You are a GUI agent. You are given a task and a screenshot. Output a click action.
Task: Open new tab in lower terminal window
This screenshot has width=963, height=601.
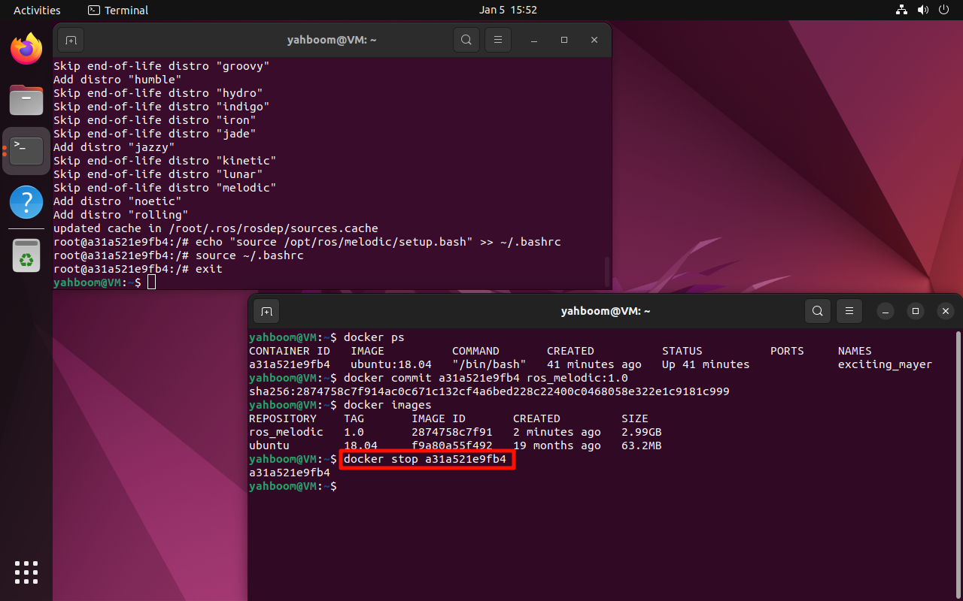(266, 311)
